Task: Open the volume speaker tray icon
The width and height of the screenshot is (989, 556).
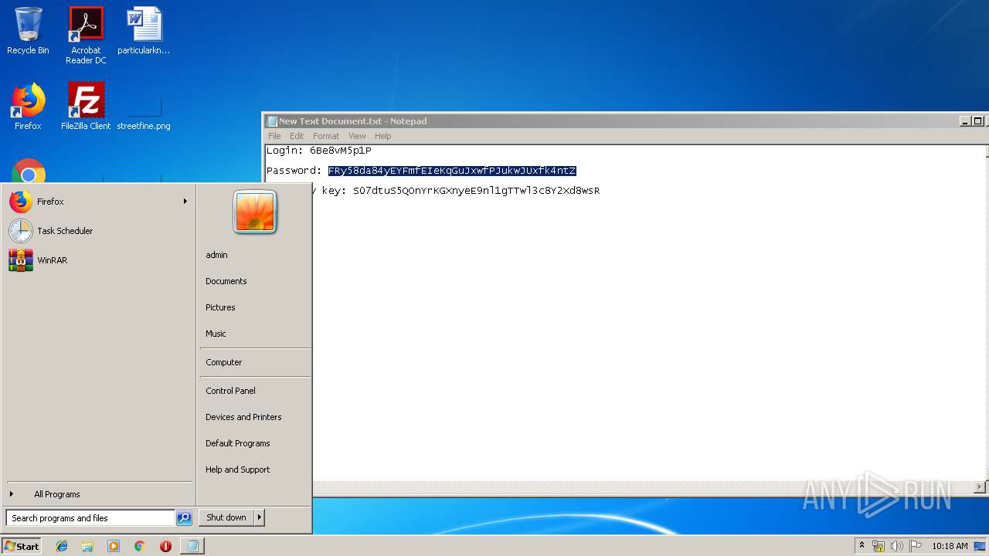Action: [896, 546]
